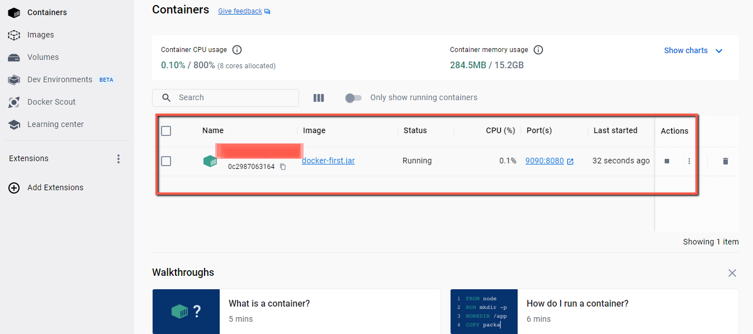Image resolution: width=753 pixels, height=334 pixels.
Task: Click the 0.1% CPU cell
Action: pyautogui.click(x=508, y=161)
